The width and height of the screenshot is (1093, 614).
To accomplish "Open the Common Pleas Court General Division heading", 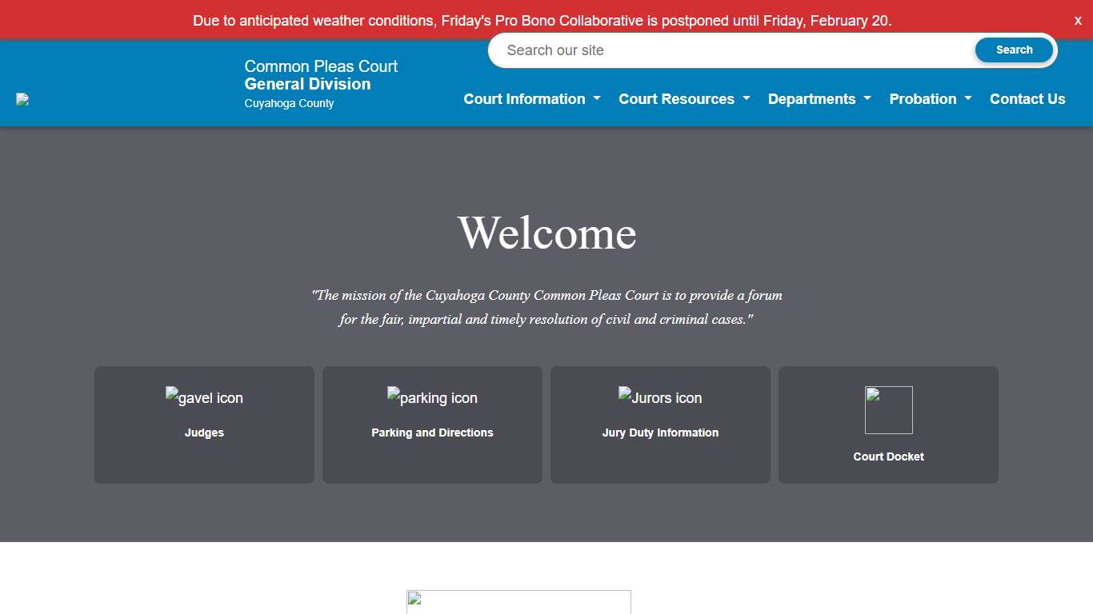I will (x=321, y=83).
